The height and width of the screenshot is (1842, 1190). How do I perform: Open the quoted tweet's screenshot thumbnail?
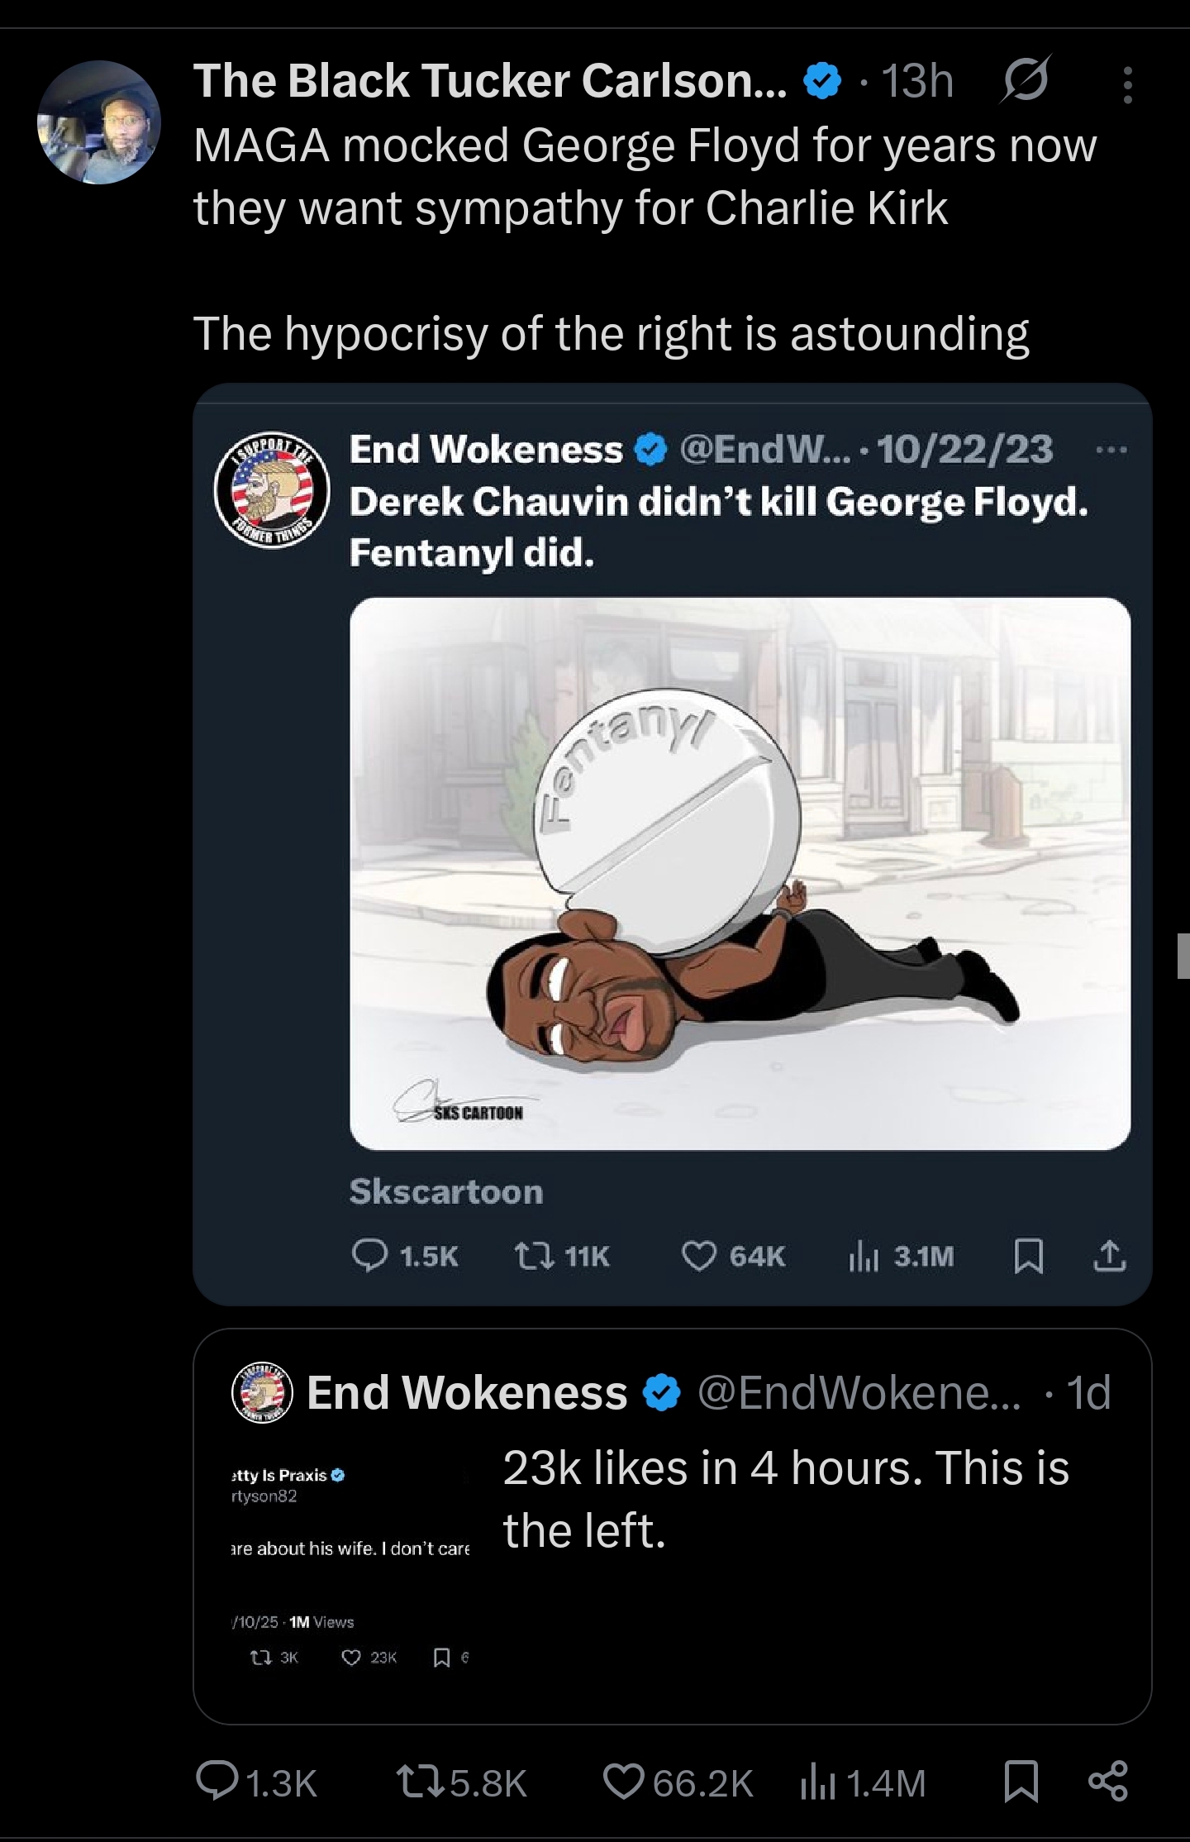click(350, 1564)
